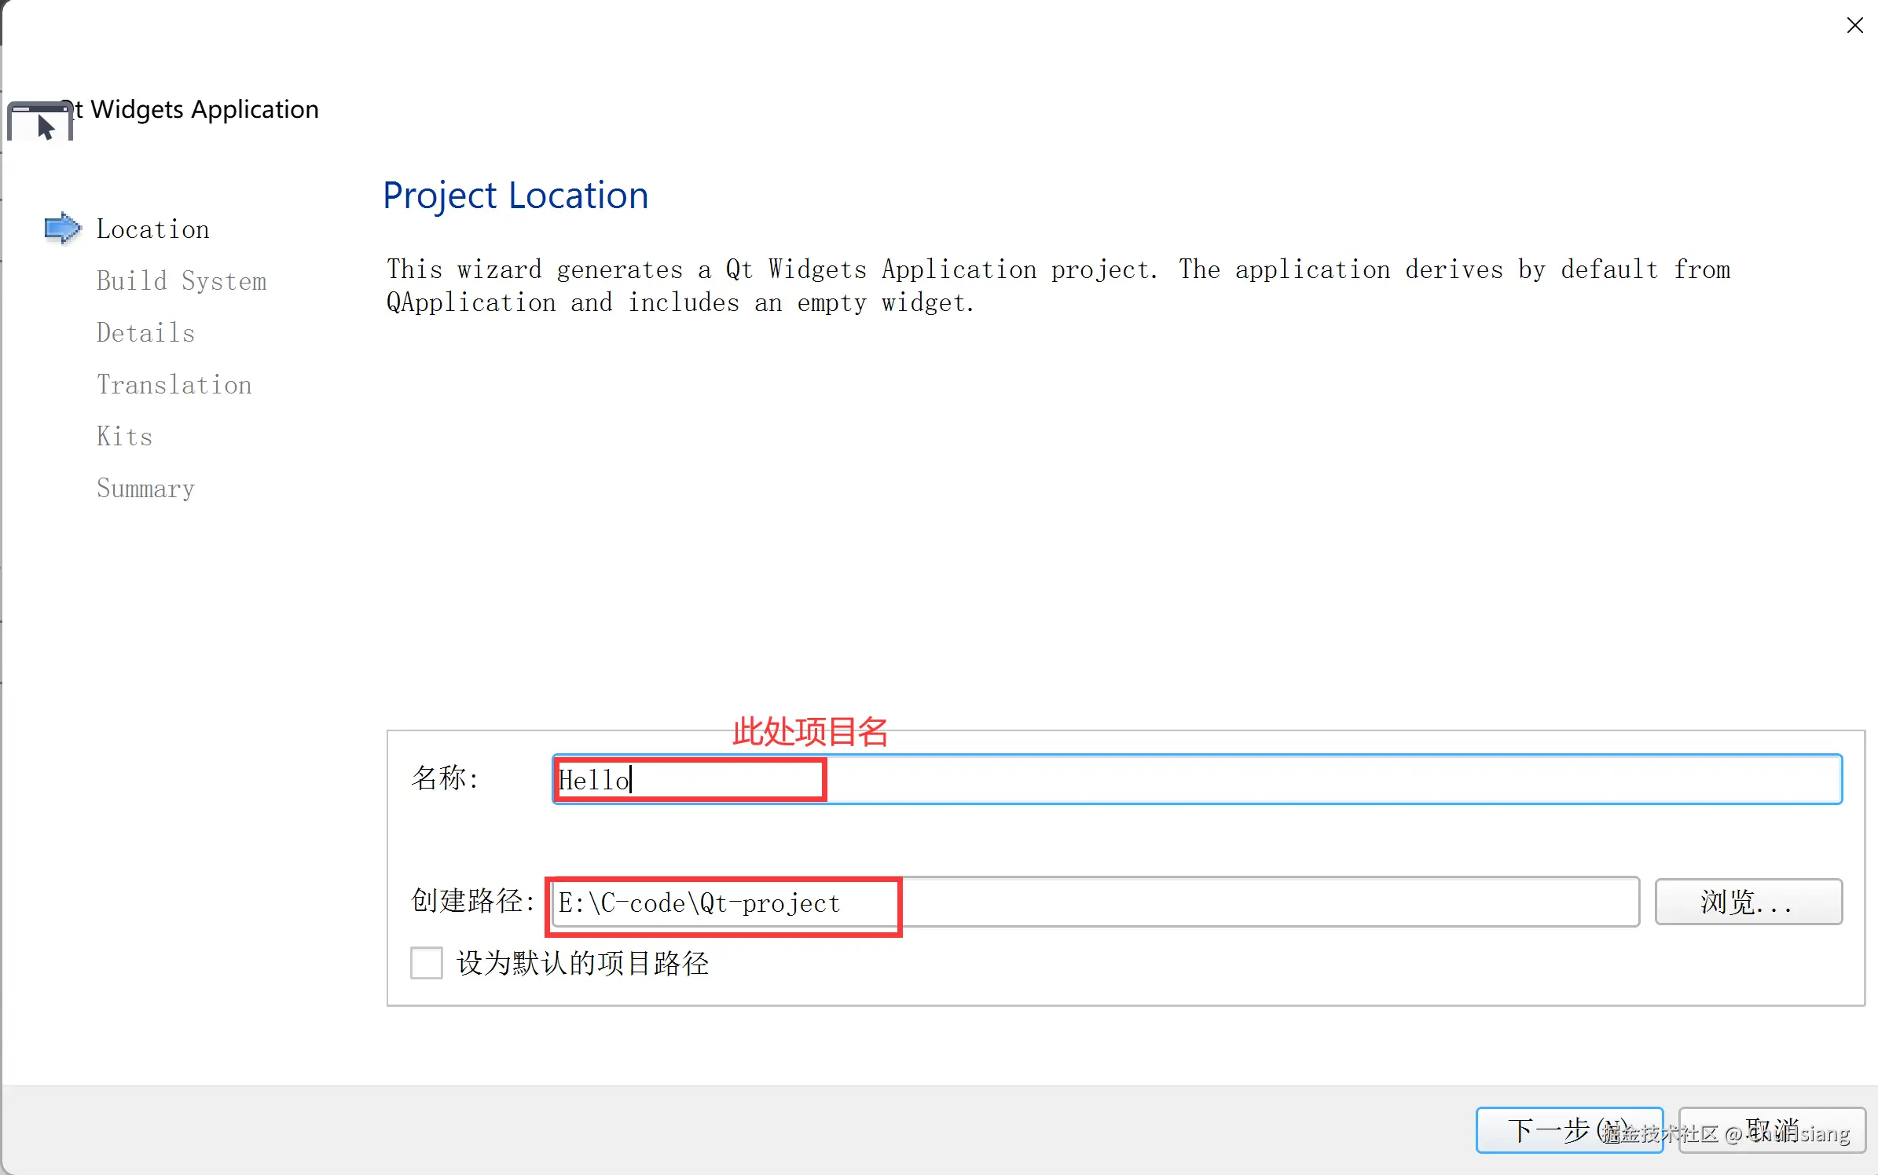Enable the 设为默认的项目路径 checkbox

[427, 963]
